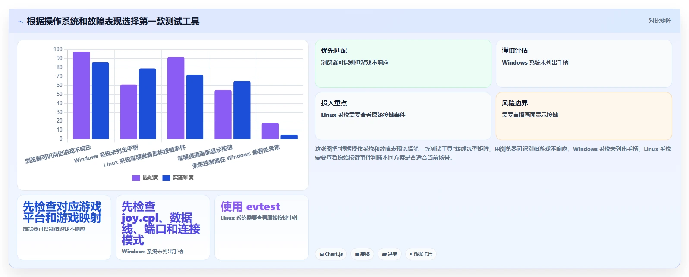Click the small icon left of the header title
The height and width of the screenshot is (277, 689).
coord(20,22)
